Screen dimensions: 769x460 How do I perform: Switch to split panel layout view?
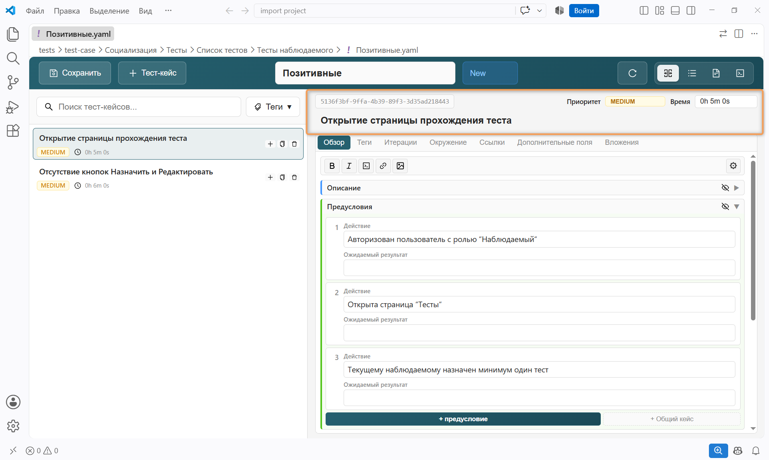[668, 73]
